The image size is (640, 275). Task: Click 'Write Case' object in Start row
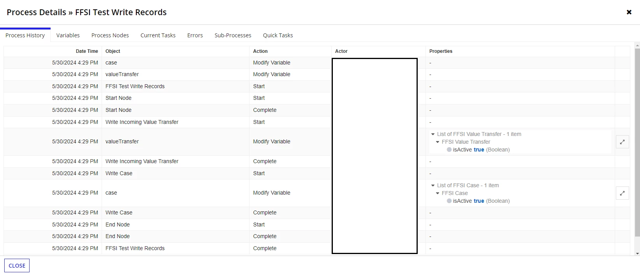119,173
